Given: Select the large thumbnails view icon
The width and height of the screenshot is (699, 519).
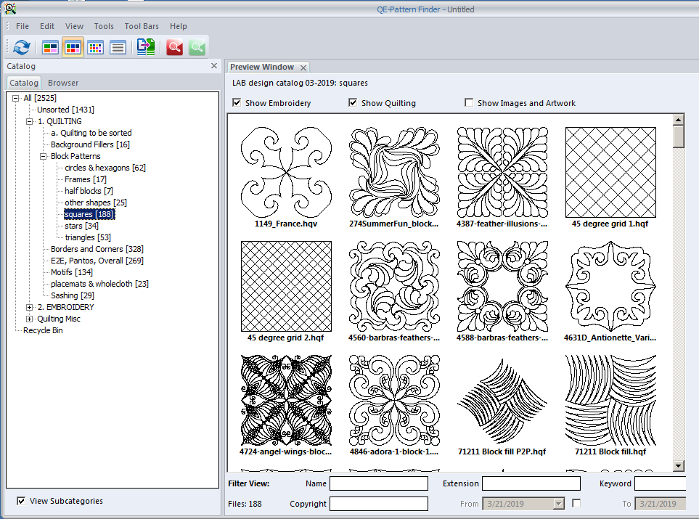Looking at the screenshot, I should (50, 47).
